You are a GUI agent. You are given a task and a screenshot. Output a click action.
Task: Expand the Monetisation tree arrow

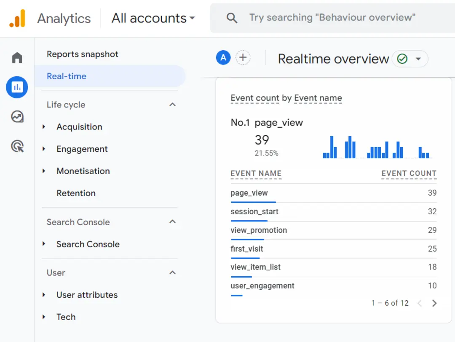44,171
